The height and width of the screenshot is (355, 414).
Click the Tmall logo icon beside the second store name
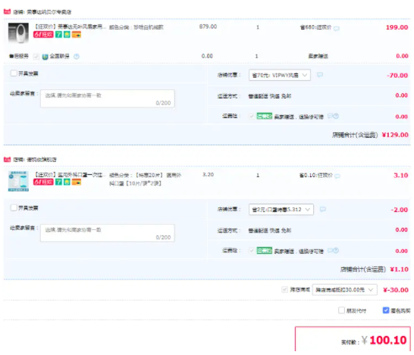(7, 160)
